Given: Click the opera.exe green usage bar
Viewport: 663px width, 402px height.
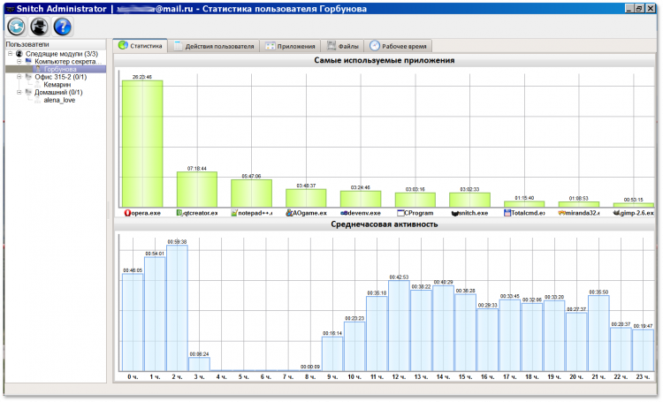Looking at the screenshot, I should [141, 141].
